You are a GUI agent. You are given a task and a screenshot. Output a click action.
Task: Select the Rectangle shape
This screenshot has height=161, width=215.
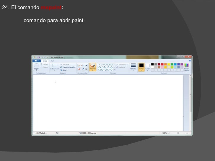(108, 65)
